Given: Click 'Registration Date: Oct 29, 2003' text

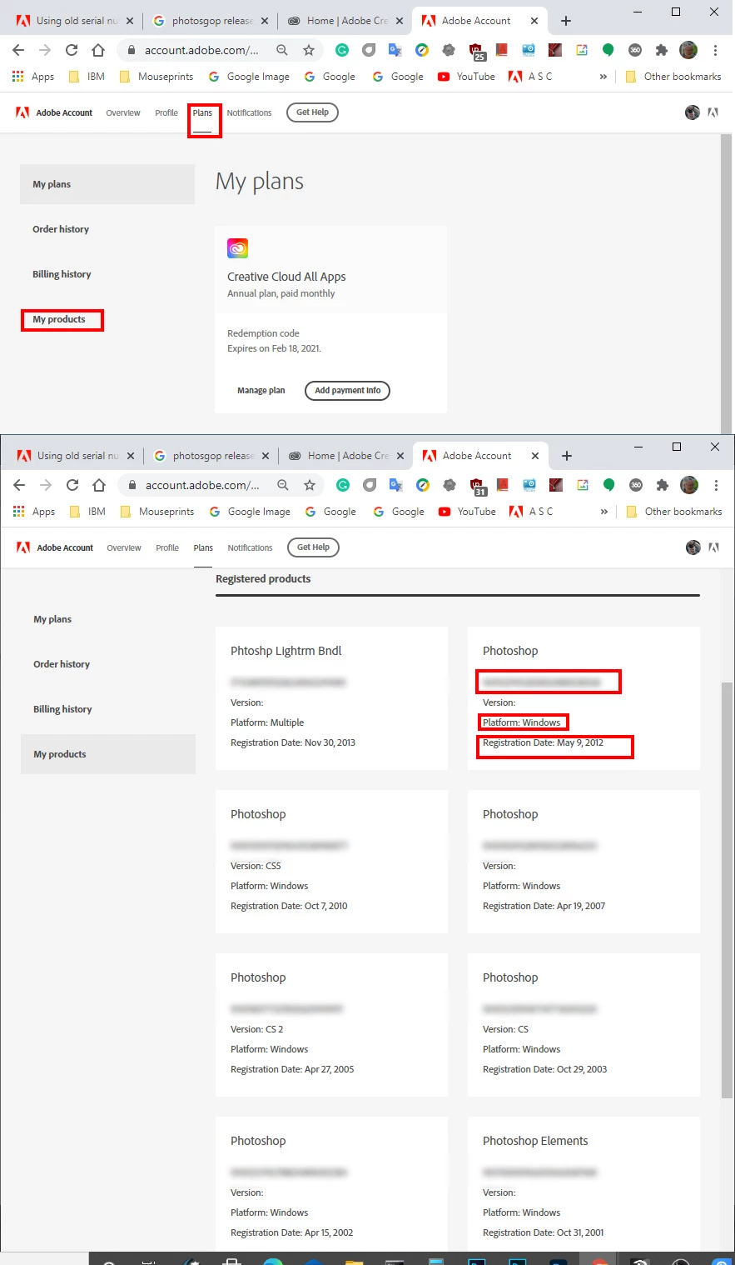Looking at the screenshot, I should click(545, 1069).
